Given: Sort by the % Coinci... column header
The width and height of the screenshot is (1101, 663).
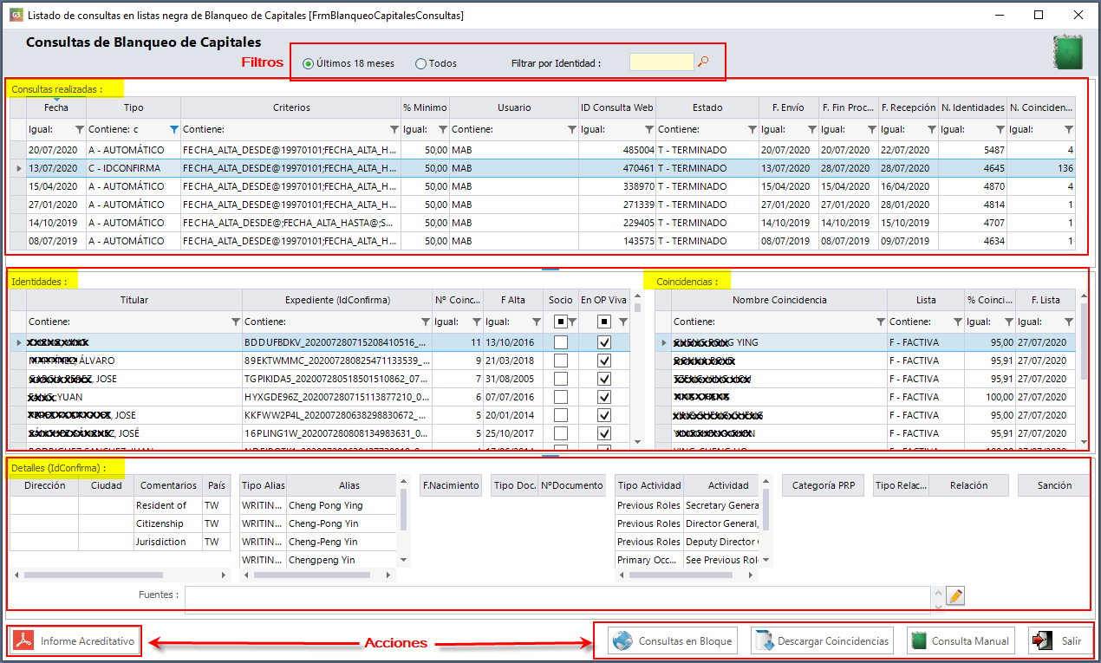Looking at the screenshot, I should point(989,300).
